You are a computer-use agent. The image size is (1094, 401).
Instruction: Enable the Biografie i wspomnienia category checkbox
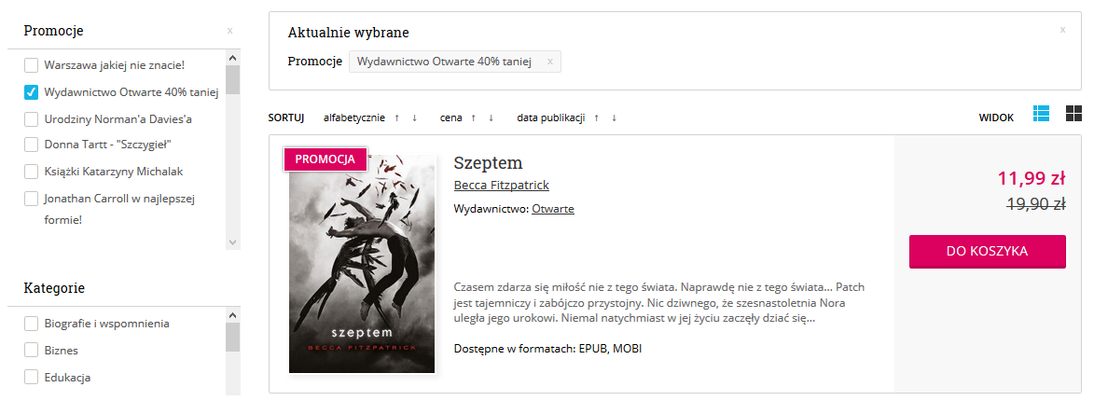click(x=32, y=324)
